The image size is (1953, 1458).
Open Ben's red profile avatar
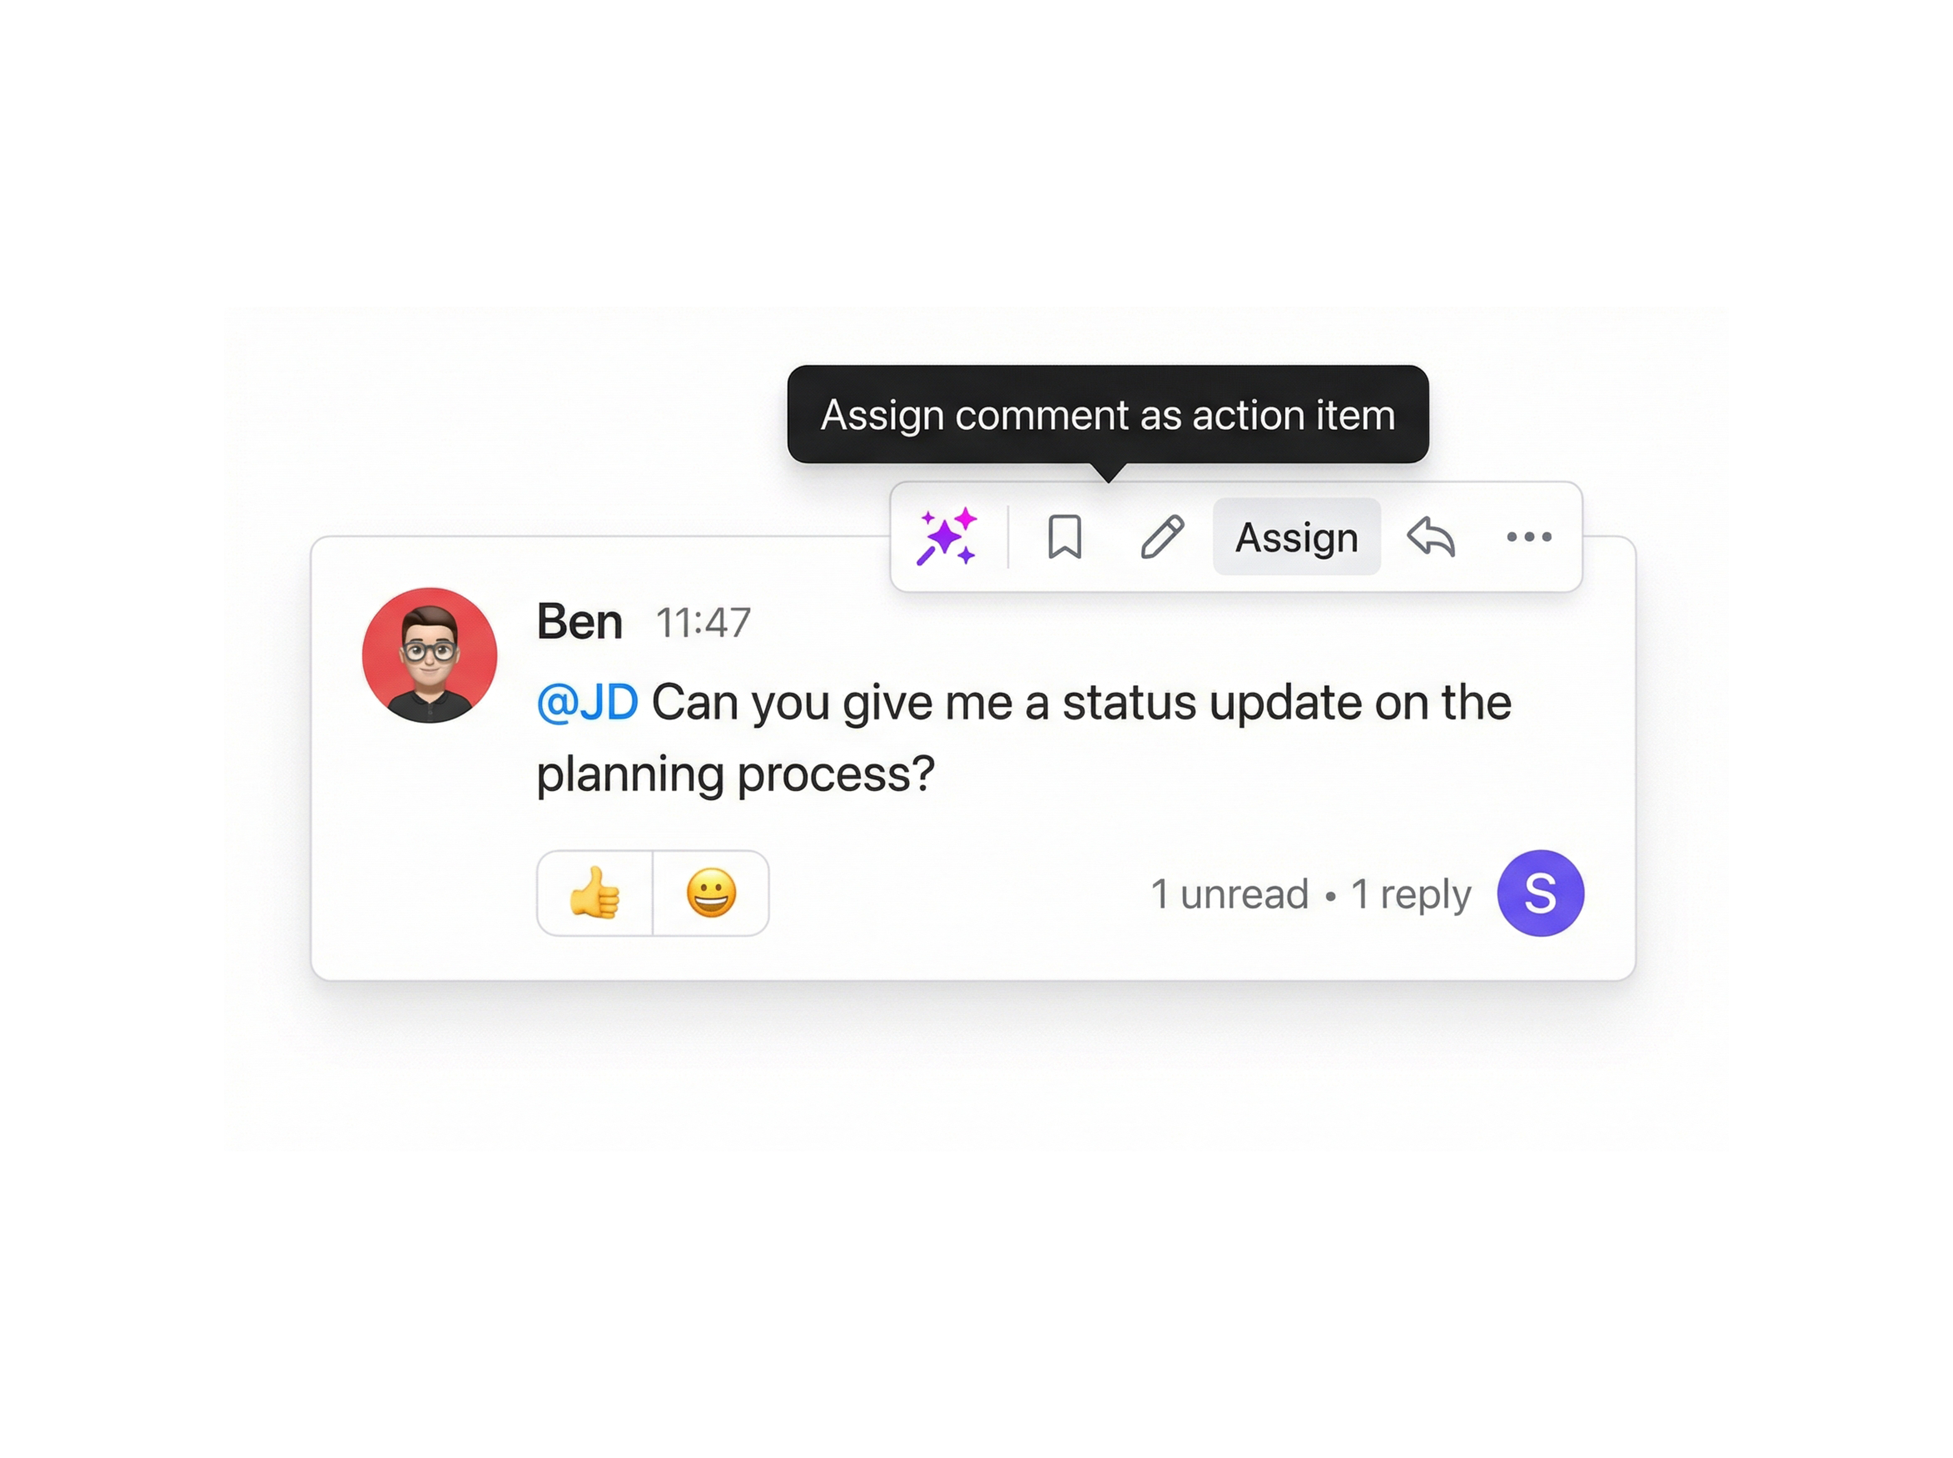(x=429, y=655)
